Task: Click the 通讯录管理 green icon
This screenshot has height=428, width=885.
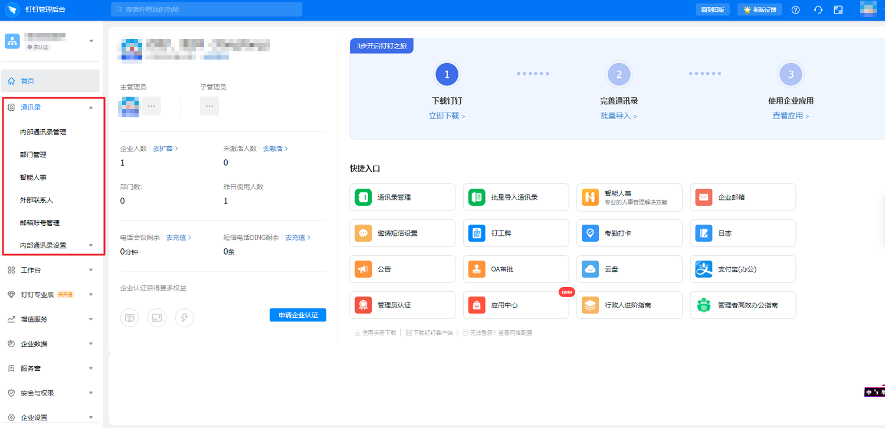Action: (x=363, y=197)
